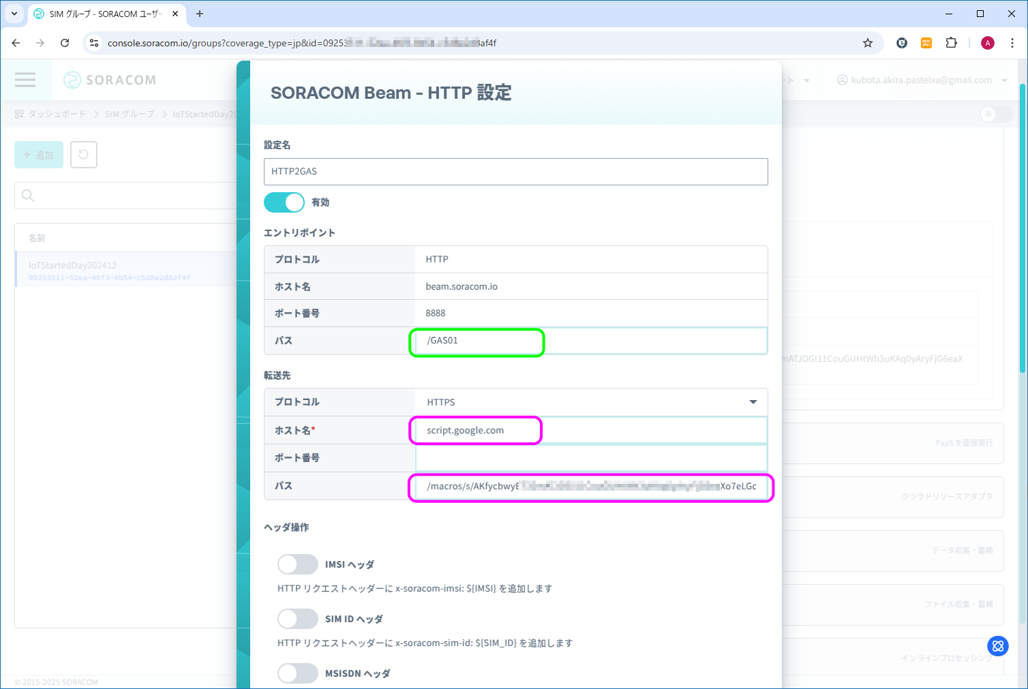Open the SORACOM hamburger menu

coord(25,80)
